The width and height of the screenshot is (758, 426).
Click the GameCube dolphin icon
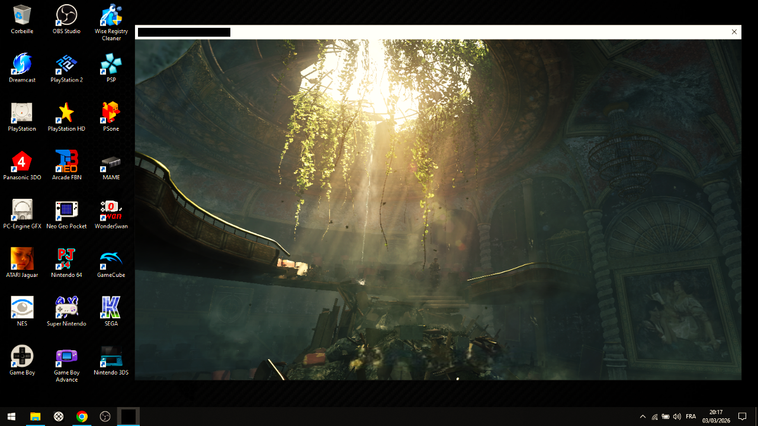pos(111,259)
